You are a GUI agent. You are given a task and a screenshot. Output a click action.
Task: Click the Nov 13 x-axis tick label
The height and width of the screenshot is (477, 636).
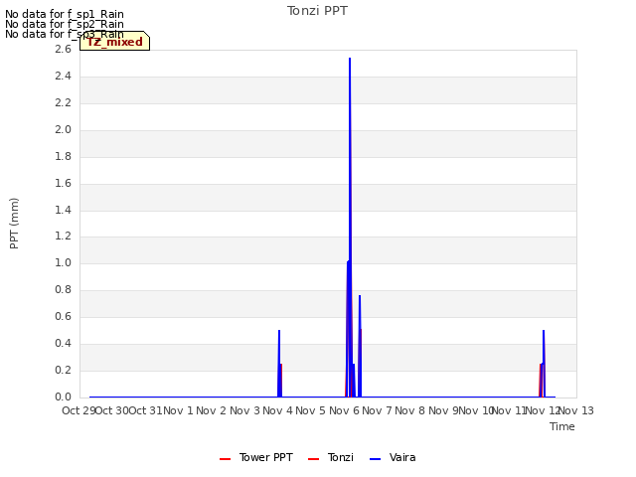tap(576, 410)
